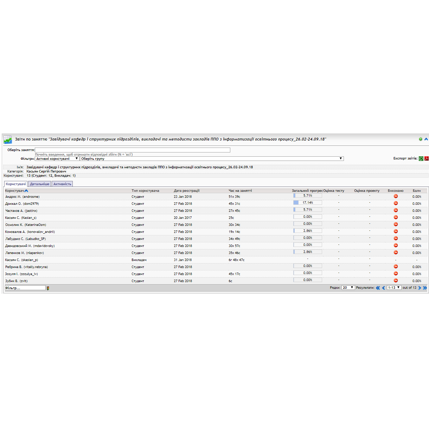Switch to the Детальніше tab
The image size is (429, 430).
click(40, 184)
